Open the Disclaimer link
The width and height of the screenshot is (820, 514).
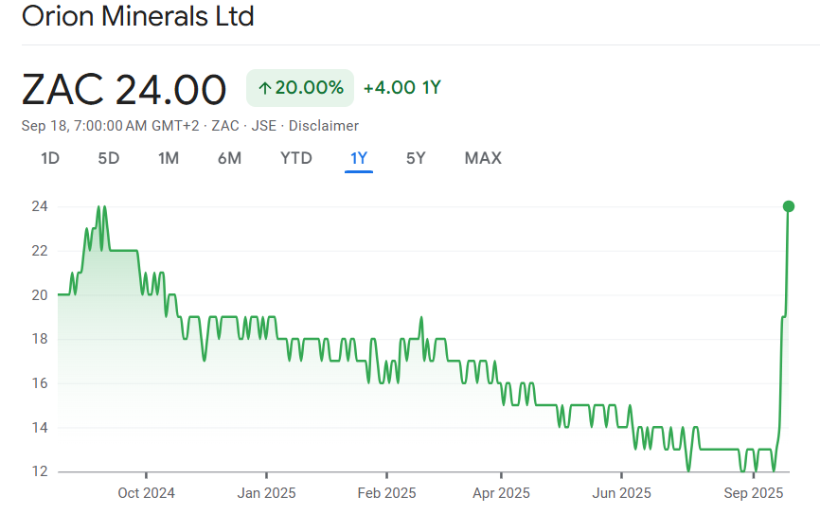point(324,126)
